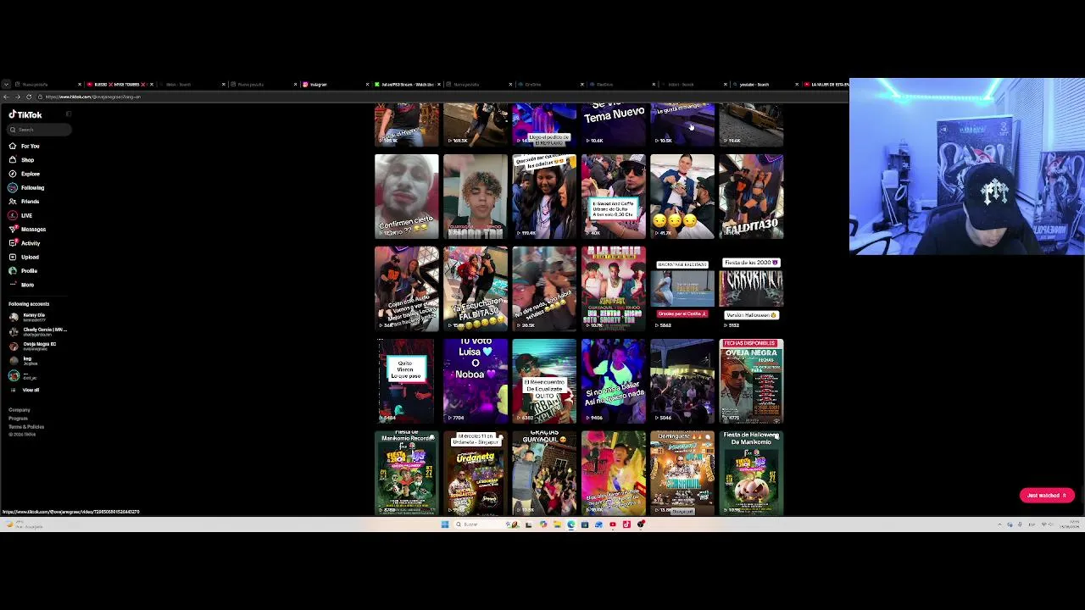Image resolution: width=1085 pixels, height=610 pixels.
Task: Open the Tu voto Luisa o Noboa video
Action: click(x=476, y=381)
